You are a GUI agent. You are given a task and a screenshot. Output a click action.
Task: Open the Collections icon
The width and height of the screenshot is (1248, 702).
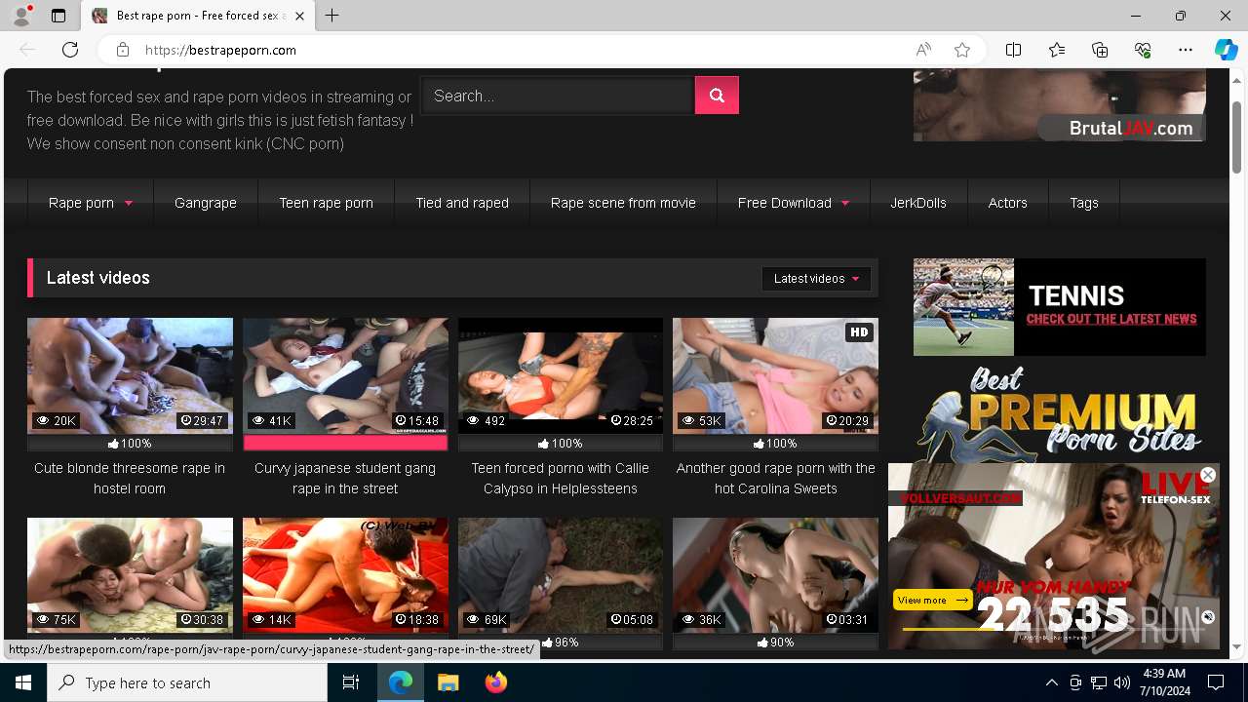pyautogui.click(x=1100, y=50)
